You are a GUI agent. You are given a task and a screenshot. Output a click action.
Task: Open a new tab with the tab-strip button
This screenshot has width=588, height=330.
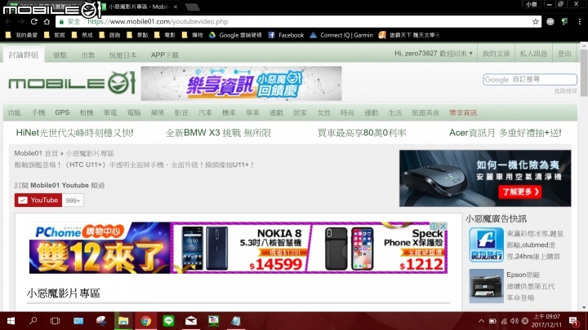[x=192, y=7]
